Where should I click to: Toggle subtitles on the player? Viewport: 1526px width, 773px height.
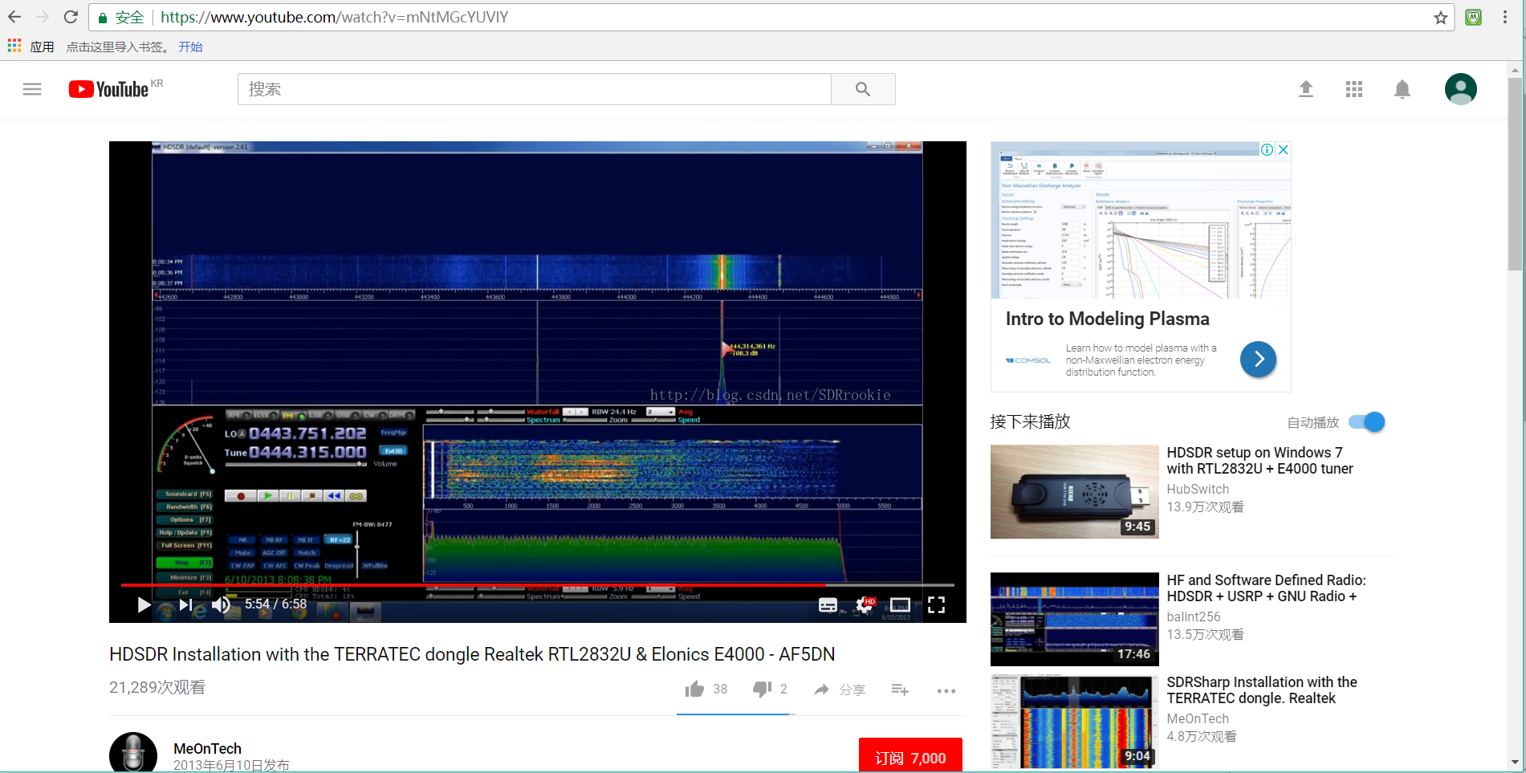[x=828, y=605]
